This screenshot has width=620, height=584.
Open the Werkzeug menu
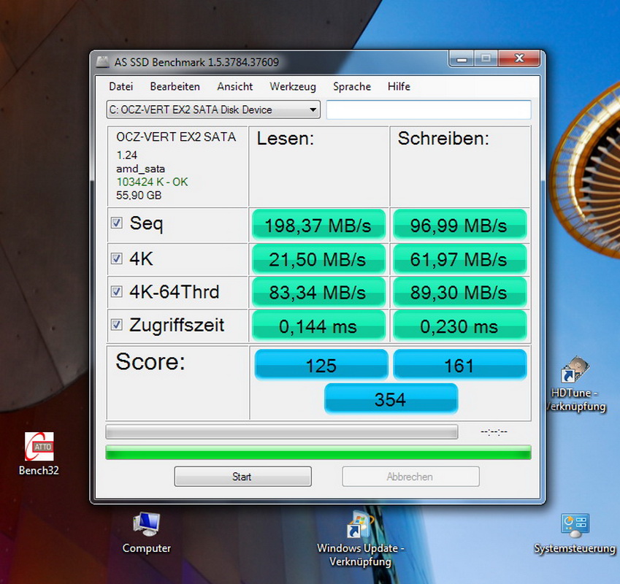click(x=293, y=86)
